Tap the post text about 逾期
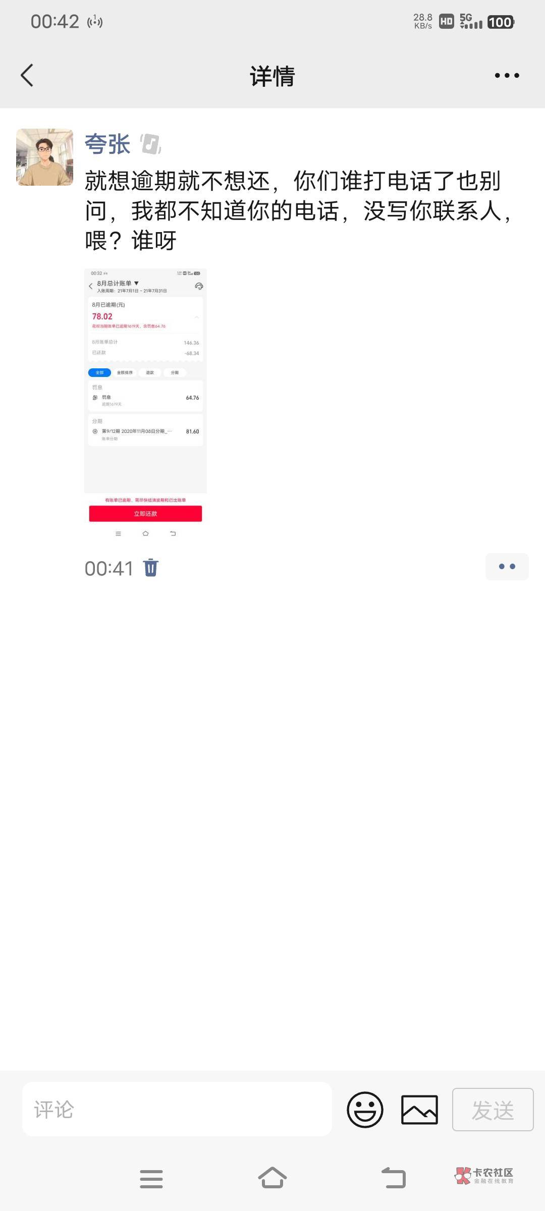 click(299, 210)
